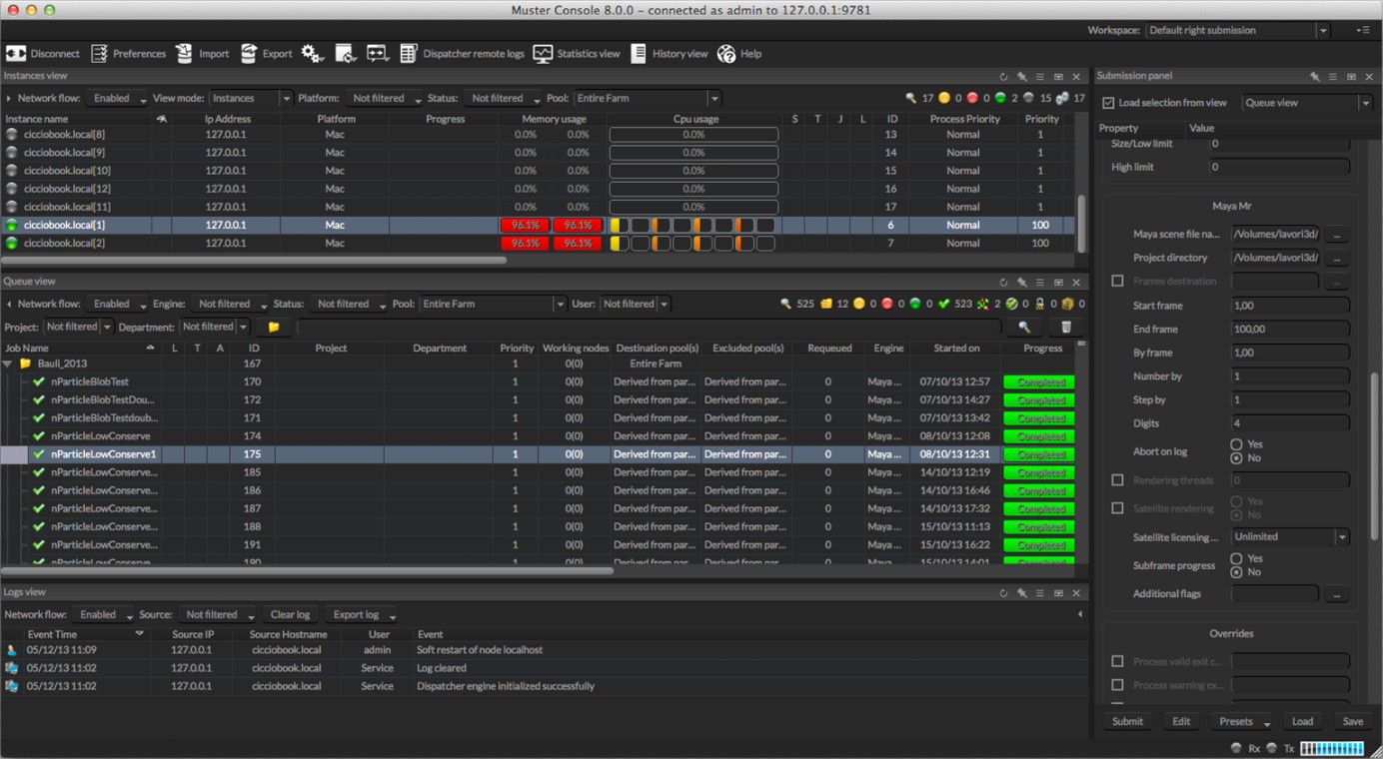Open Preferences from the toolbar
Viewport: 1383px width, 759px height.
pyautogui.click(x=100, y=54)
